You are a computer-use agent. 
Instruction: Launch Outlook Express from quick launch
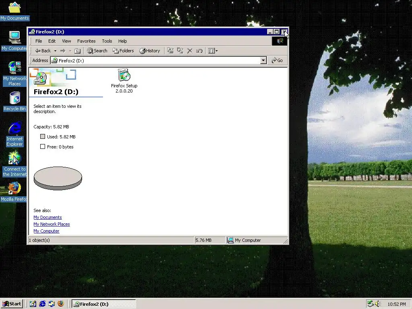[x=51, y=304]
